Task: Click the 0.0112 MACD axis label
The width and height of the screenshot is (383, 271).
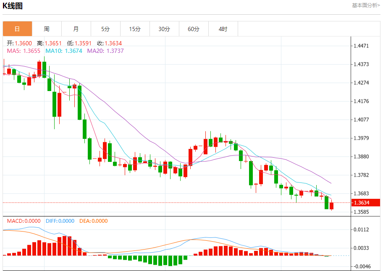Action: tap(361, 229)
